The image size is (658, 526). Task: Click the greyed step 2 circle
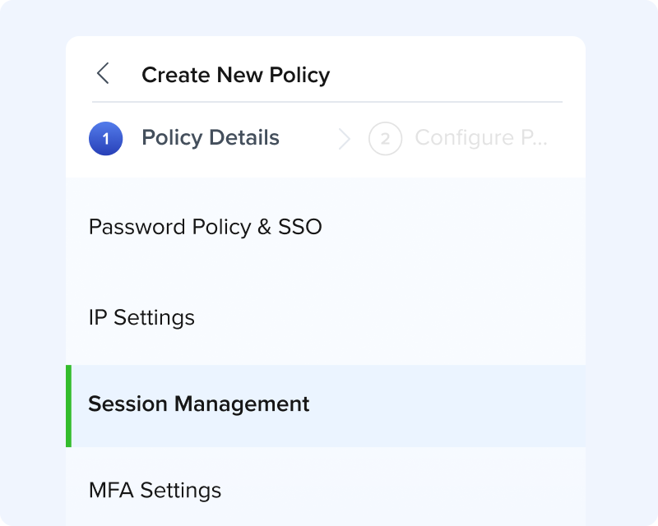tap(385, 138)
